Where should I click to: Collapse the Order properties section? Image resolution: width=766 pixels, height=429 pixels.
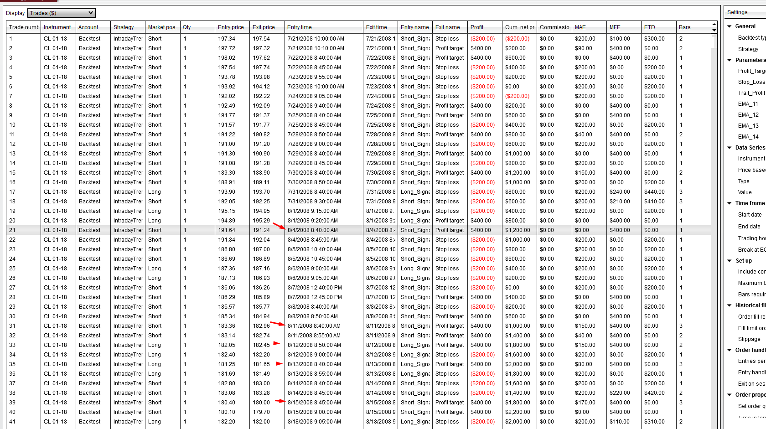[x=730, y=395]
